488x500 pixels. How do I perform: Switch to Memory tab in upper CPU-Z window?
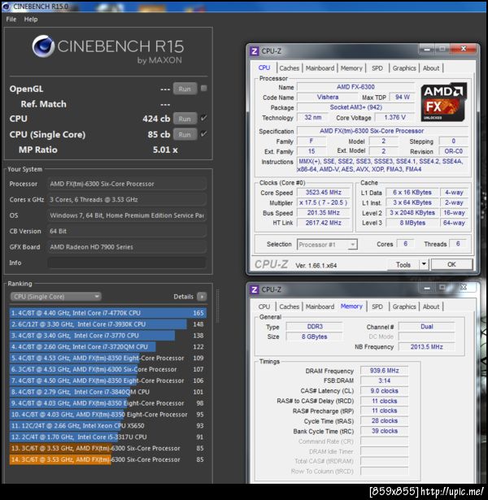tap(351, 68)
